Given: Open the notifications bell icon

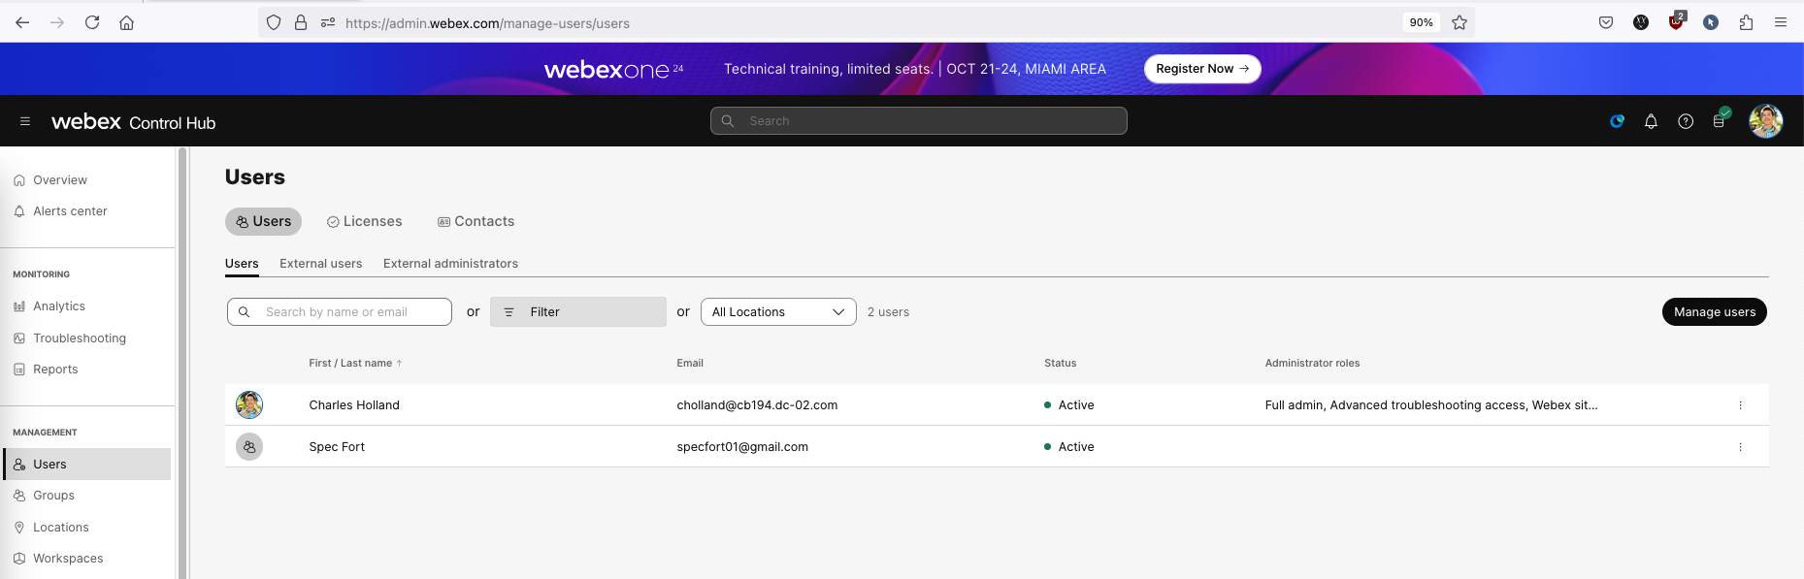Looking at the screenshot, I should pyautogui.click(x=1651, y=121).
